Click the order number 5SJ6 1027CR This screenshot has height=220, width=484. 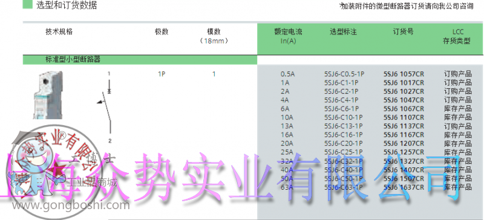pos(404,91)
